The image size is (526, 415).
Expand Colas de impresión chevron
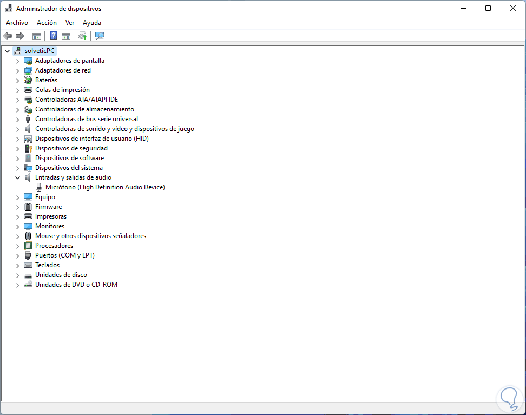coord(17,90)
